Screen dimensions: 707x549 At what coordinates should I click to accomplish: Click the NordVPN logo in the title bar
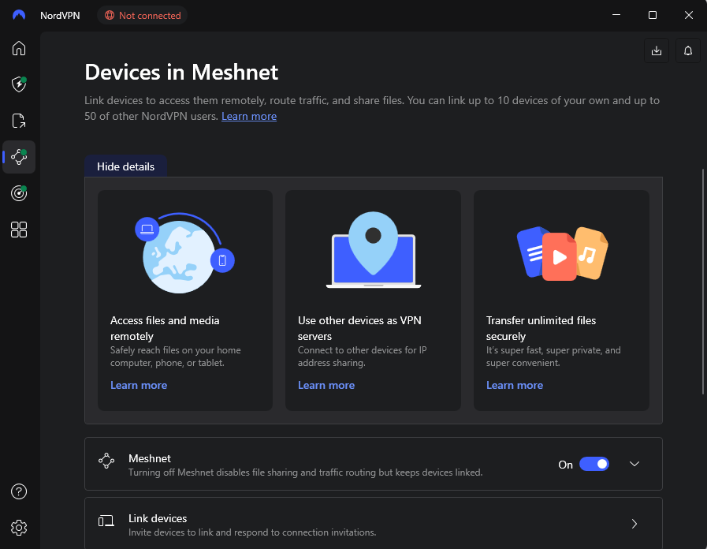17,14
